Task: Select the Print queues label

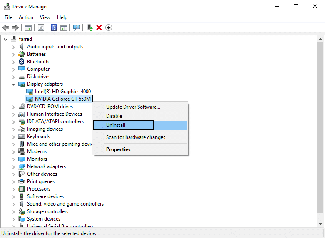Action: 41,181
